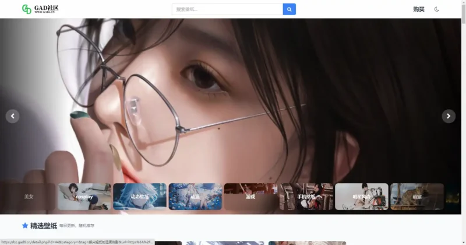Click the blue search magnifier button

coord(289,9)
